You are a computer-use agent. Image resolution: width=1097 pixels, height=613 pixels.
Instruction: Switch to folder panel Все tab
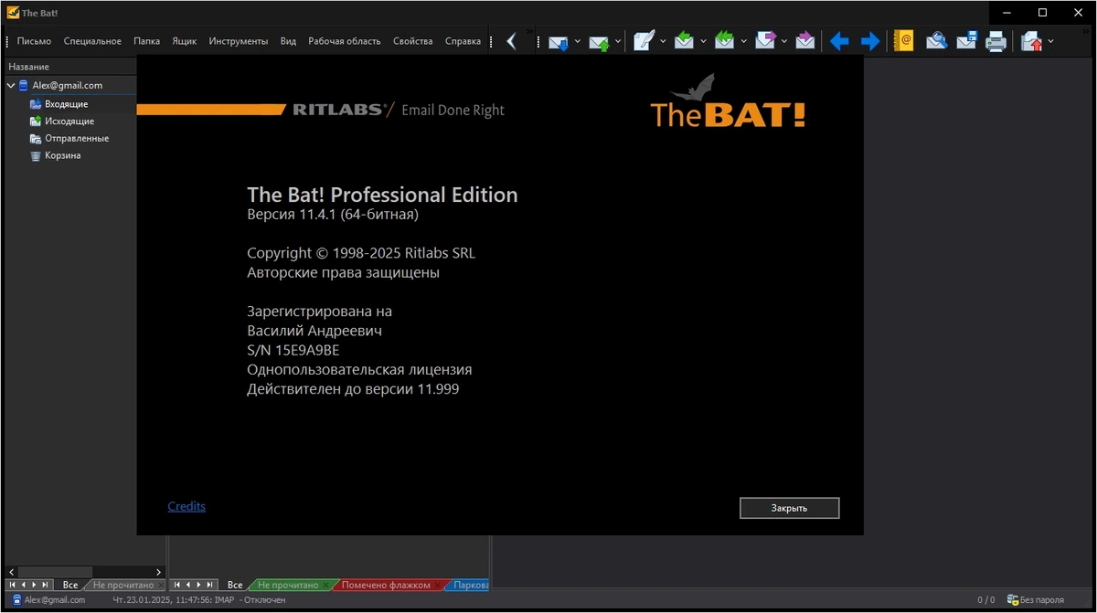[x=70, y=585]
